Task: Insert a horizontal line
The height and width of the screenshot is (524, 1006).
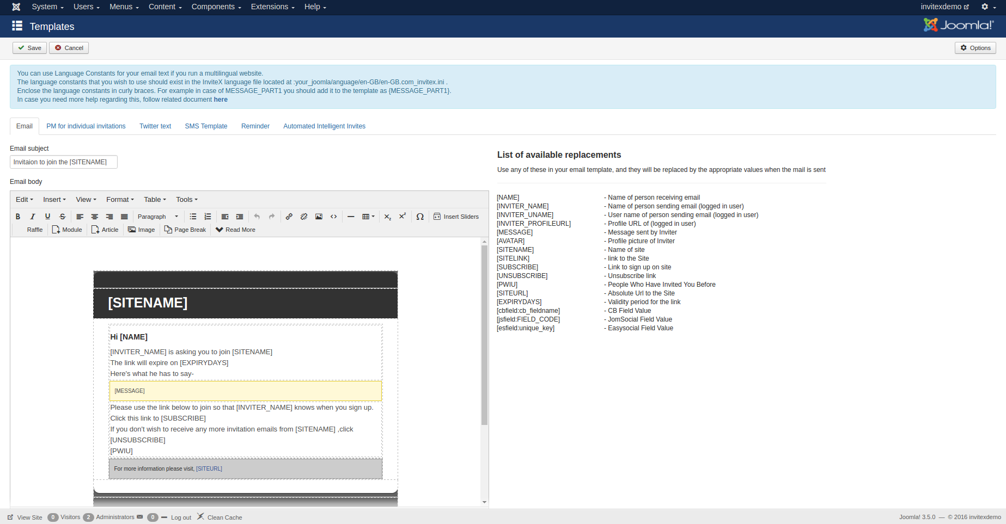Action: (x=351, y=217)
